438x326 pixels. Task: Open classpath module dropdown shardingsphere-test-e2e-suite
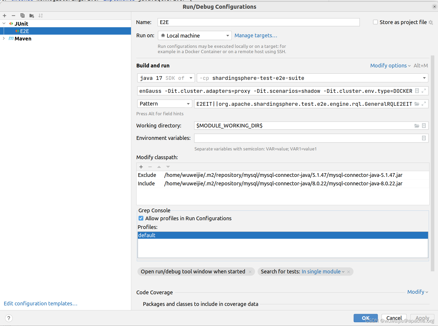pyautogui.click(x=313, y=78)
